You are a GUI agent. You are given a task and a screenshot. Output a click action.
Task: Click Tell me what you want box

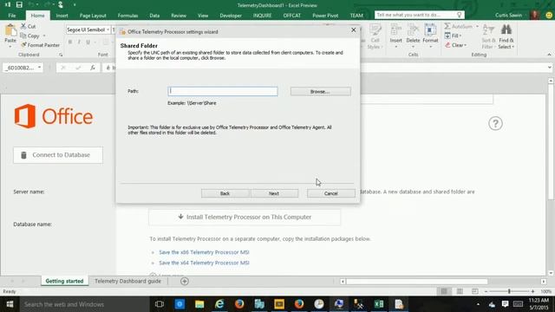[x=420, y=15]
